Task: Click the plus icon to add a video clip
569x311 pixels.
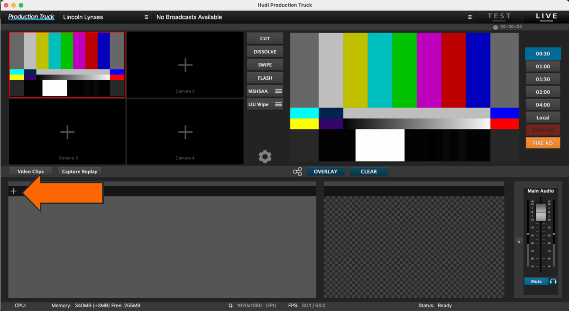Action: (x=13, y=191)
